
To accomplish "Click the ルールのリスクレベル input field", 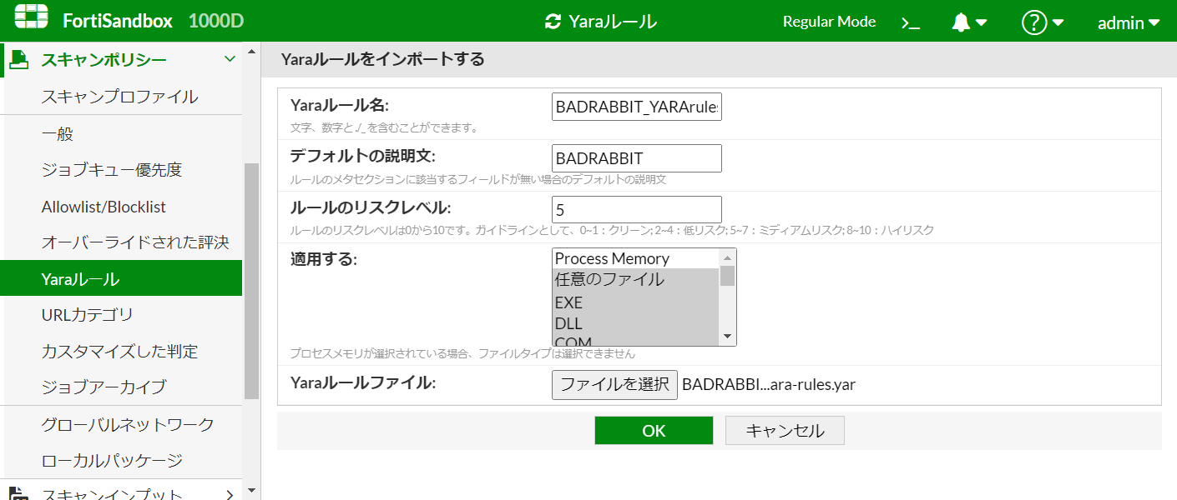I will pos(637,210).
